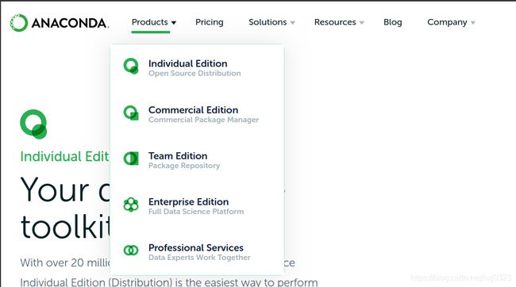Click the green Individual Edition heading text

[x=64, y=156]
